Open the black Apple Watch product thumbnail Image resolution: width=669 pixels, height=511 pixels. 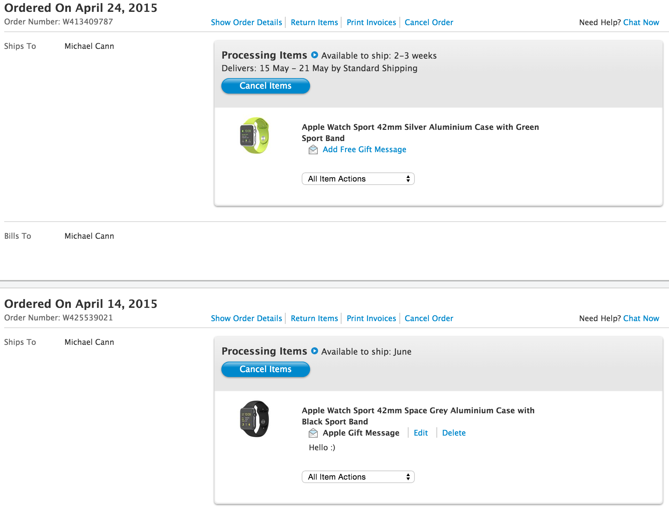pyautogui.click(x=255, y=419)
